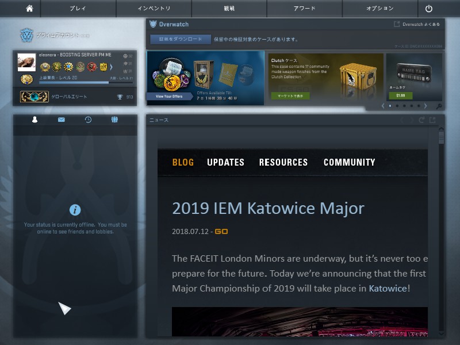Click the View Your Offers button
This screenshot has width=460, height=345.
169,96
